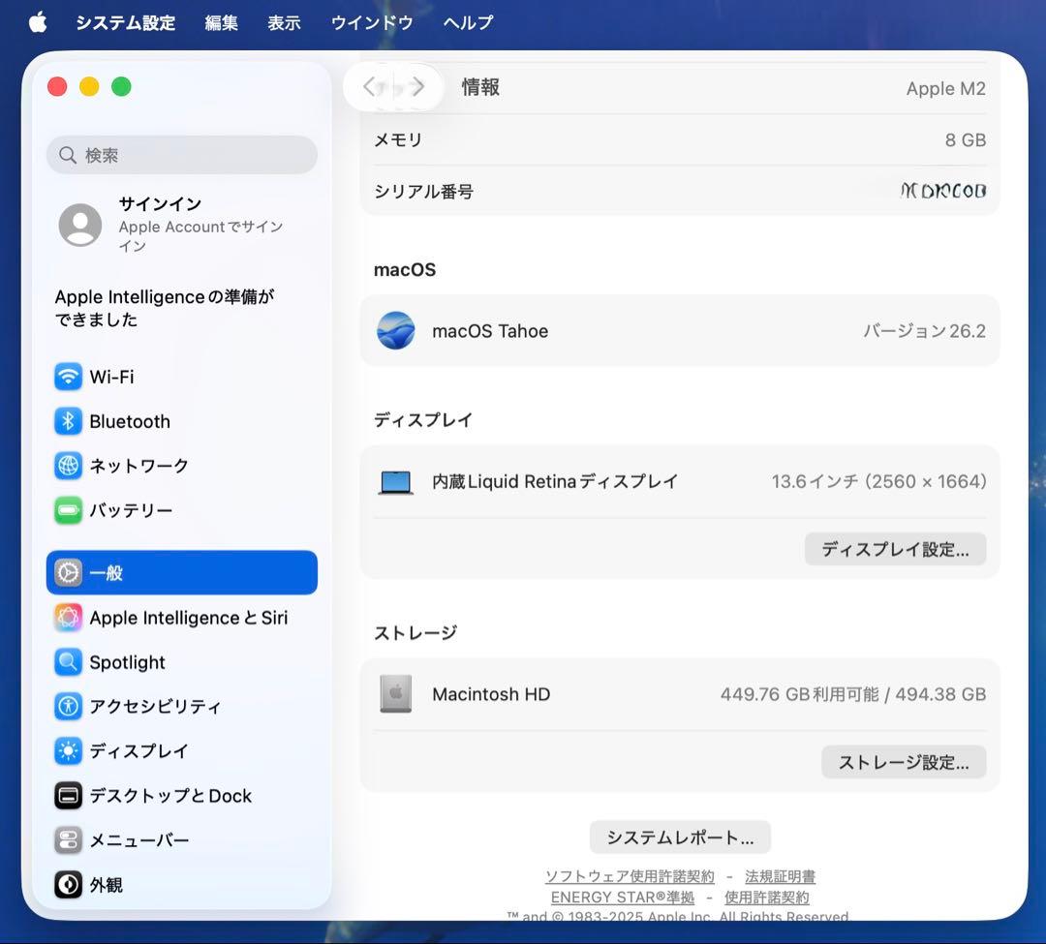Click the メモリ 8 GB value

click(966, 140)
